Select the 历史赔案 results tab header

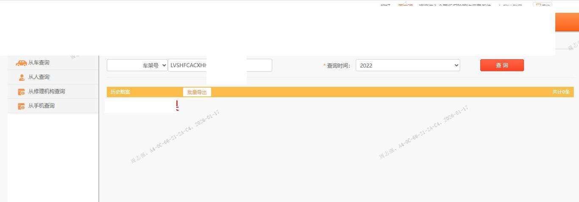(120, 92)
